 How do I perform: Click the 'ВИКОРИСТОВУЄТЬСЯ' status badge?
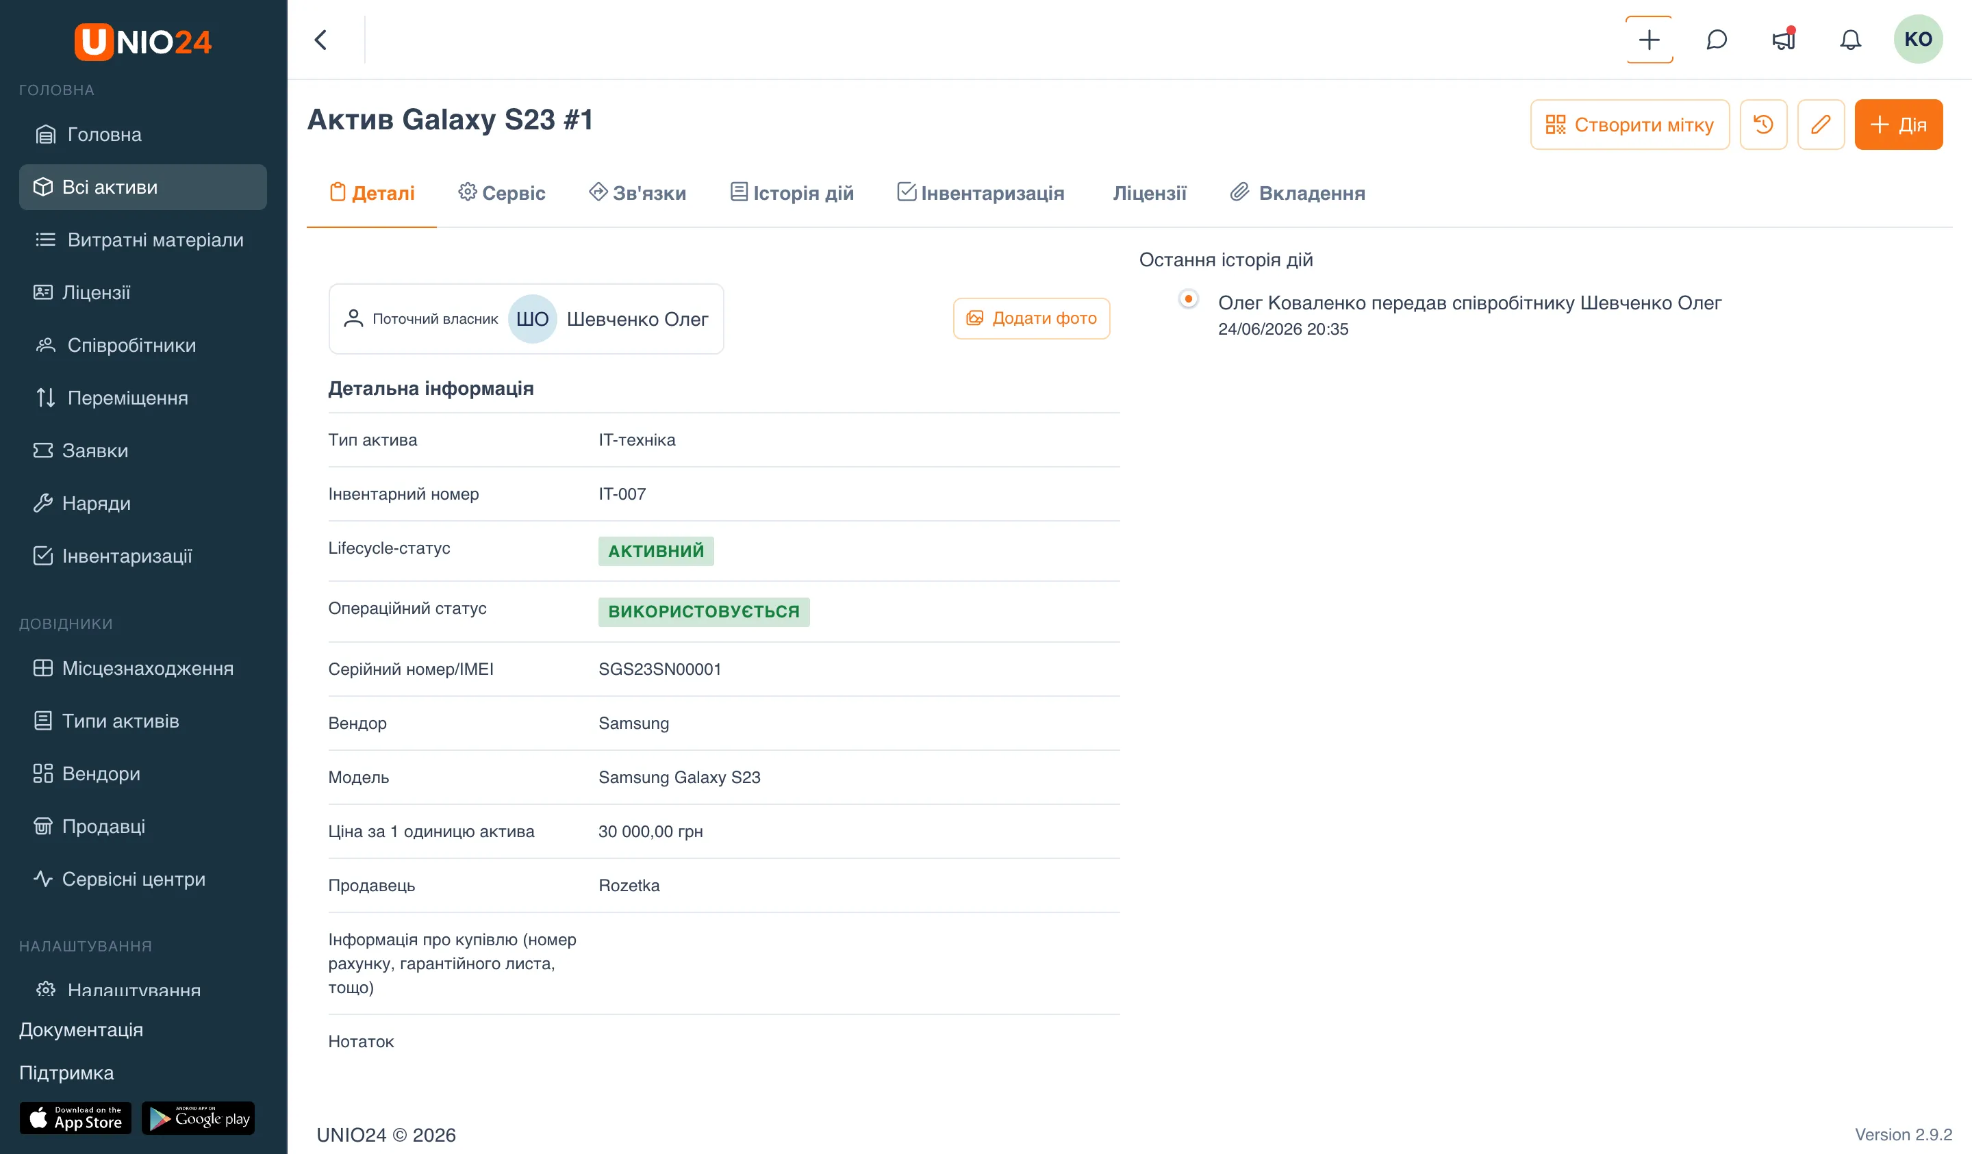[x=703, y=612]
